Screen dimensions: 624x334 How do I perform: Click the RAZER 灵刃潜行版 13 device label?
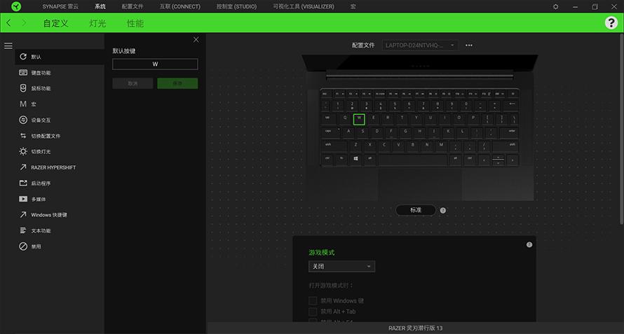416,328
